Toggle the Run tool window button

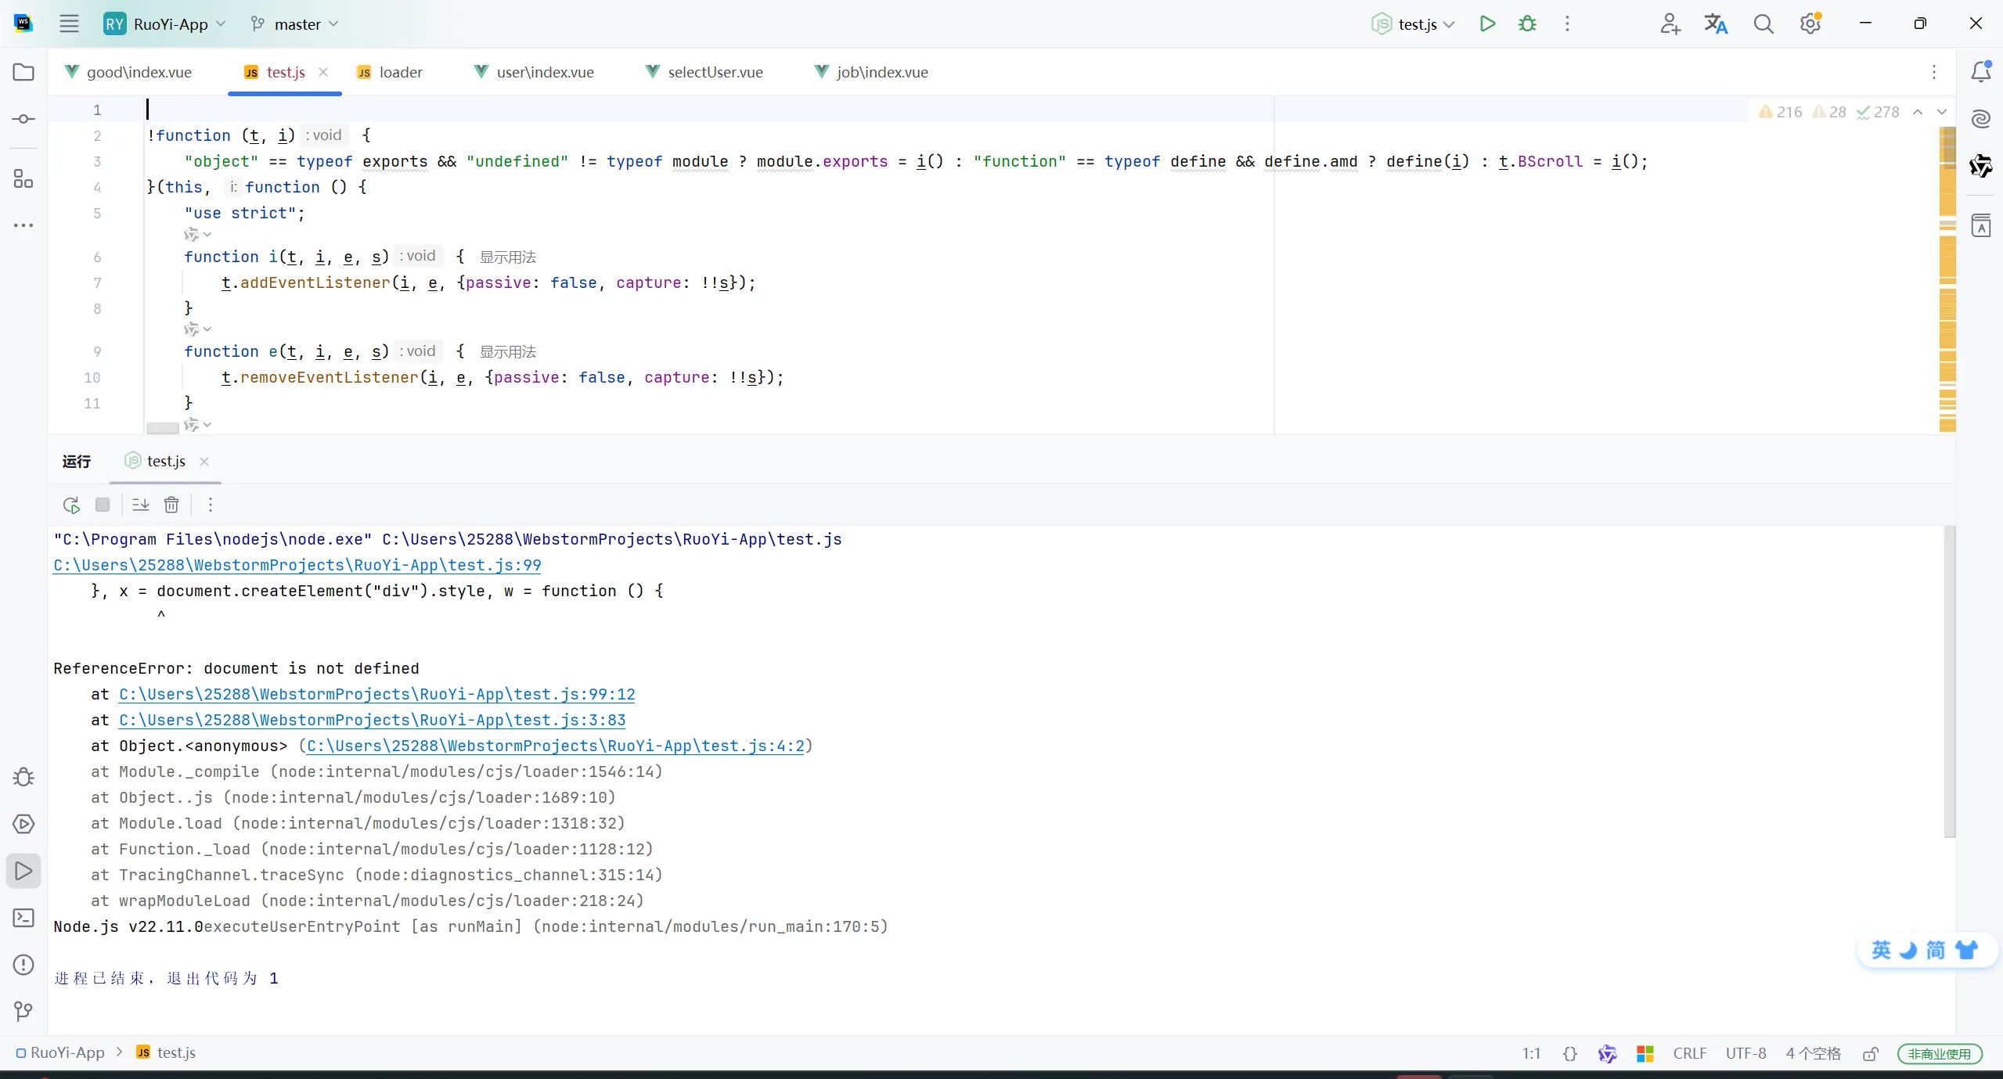pyautogui.click(x=23, y=871)
